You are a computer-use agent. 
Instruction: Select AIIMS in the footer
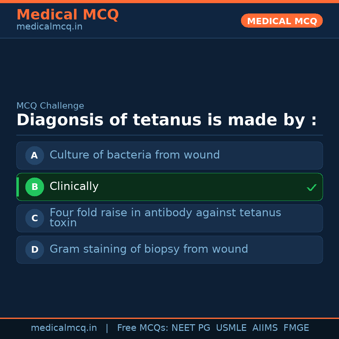[x=265, y=328]
